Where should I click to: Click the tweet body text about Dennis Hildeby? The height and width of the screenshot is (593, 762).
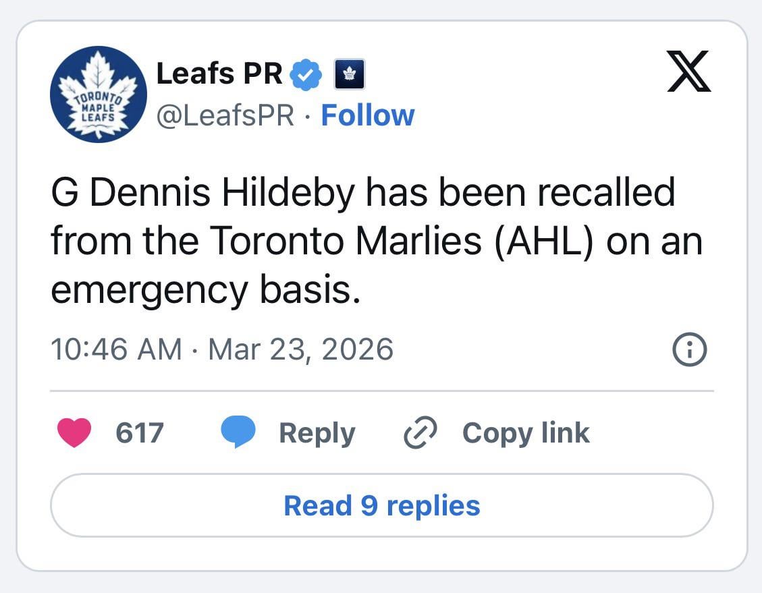(x=378, y=239)
